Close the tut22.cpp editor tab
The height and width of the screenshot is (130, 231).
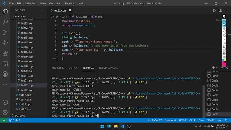pyautogui.click(x=70, y=10)
